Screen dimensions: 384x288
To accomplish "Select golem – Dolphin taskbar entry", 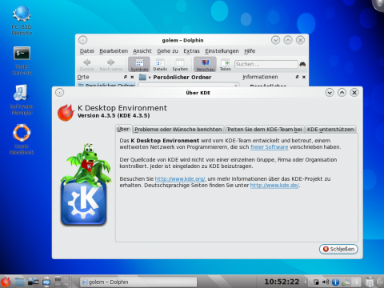I will [x=138, y=282].
